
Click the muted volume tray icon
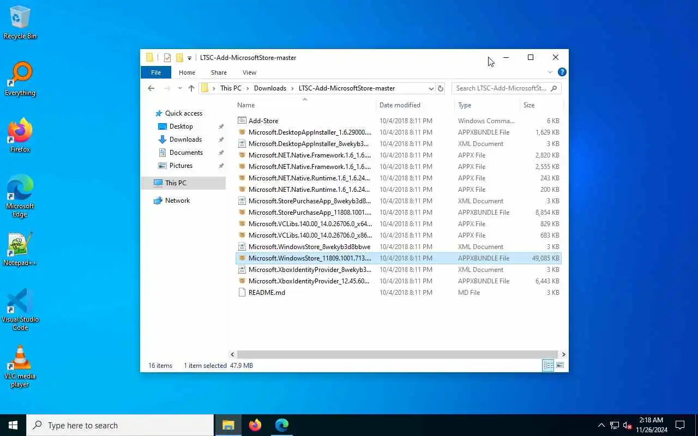(x=628, y=425)
